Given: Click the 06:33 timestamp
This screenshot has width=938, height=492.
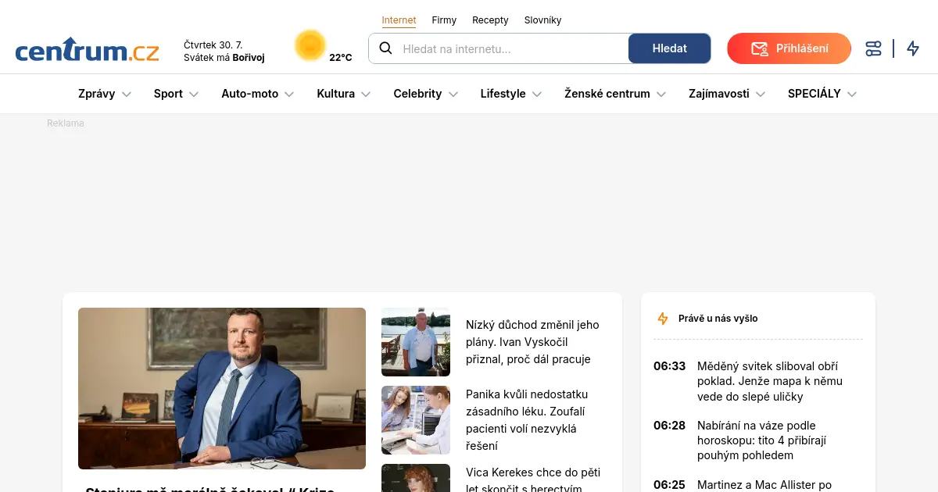Looking at the screenshot, I should 669,366.
